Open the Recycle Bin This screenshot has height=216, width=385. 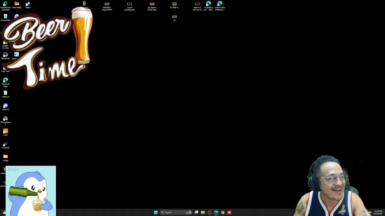coord(5,18)
